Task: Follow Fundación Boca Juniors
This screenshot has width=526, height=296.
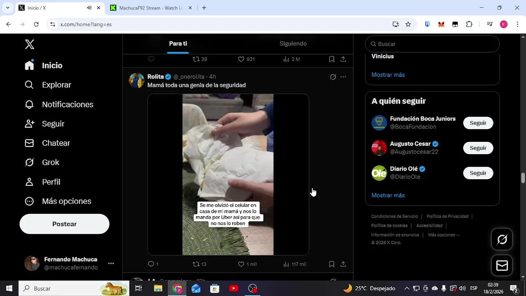Action: tap(478, 123)
